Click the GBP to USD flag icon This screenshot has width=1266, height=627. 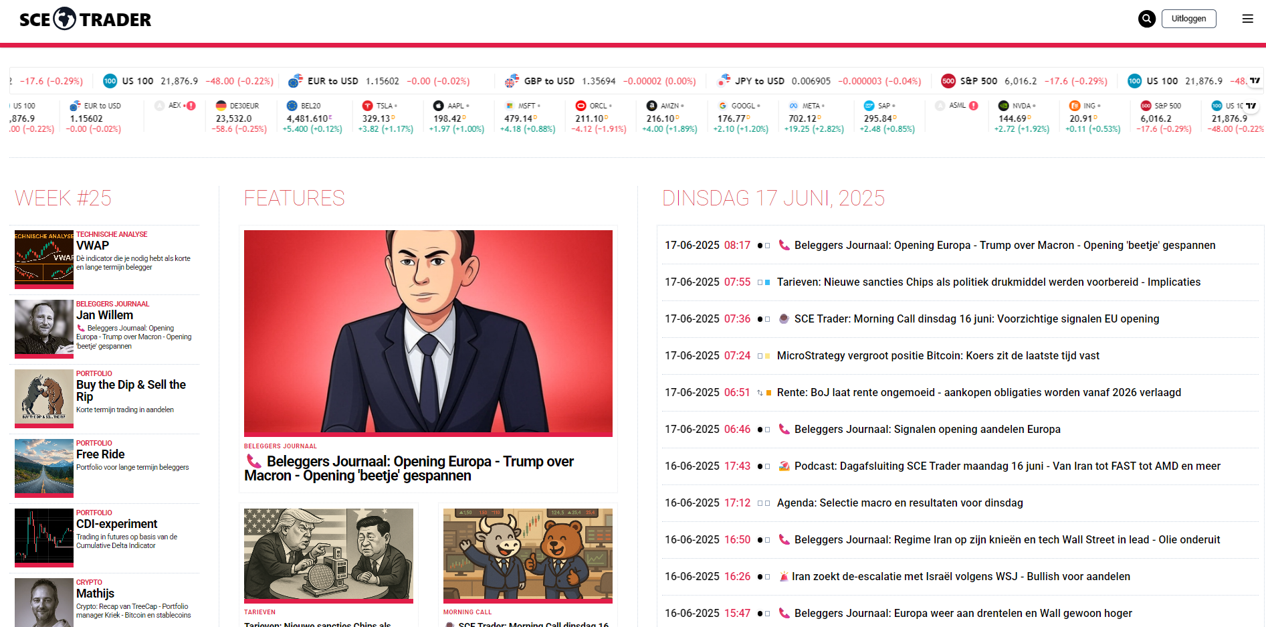click(x=512, y=81)
